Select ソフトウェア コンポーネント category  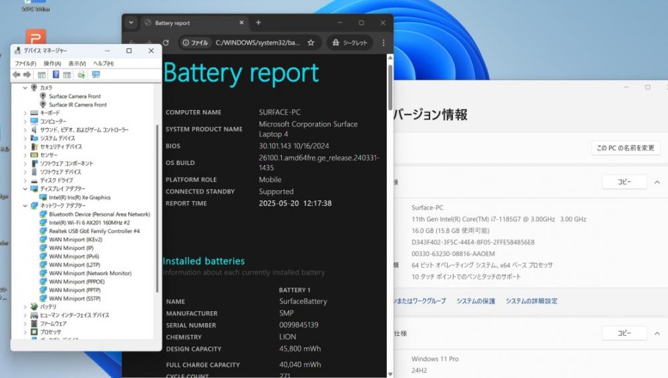(66, 164)
